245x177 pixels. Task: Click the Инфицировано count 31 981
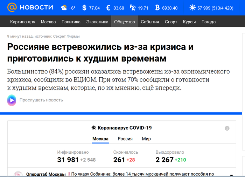pyautogui.click(x=68, y=160)
